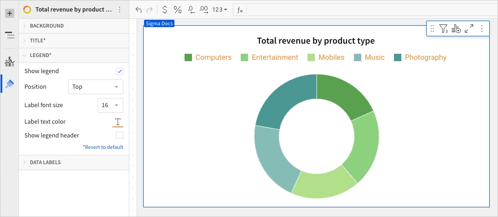
Task: Apply currency format with dollar icon
Action: (x=165, y=9)
